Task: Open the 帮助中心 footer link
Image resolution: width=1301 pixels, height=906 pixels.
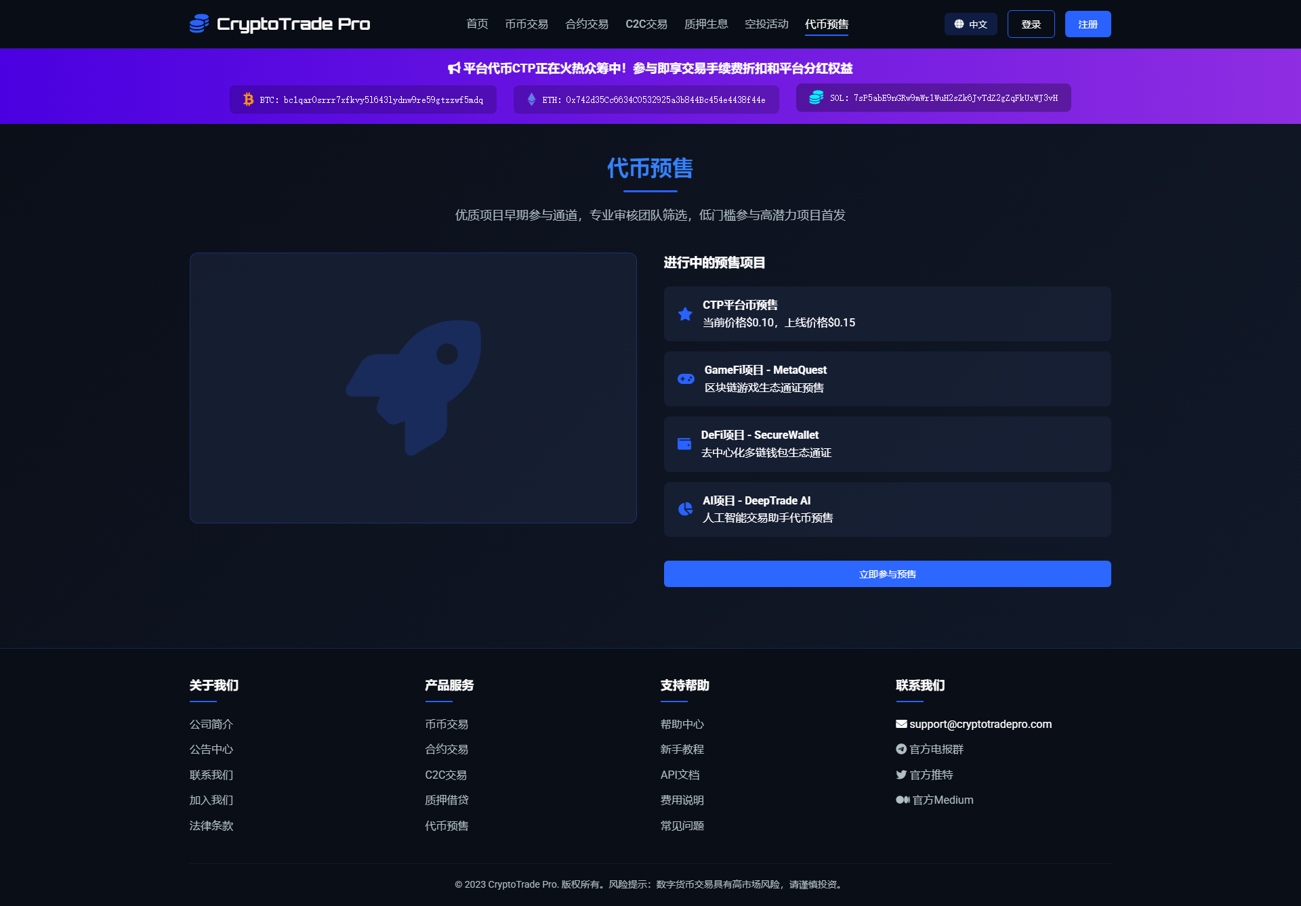Action: 682,724
